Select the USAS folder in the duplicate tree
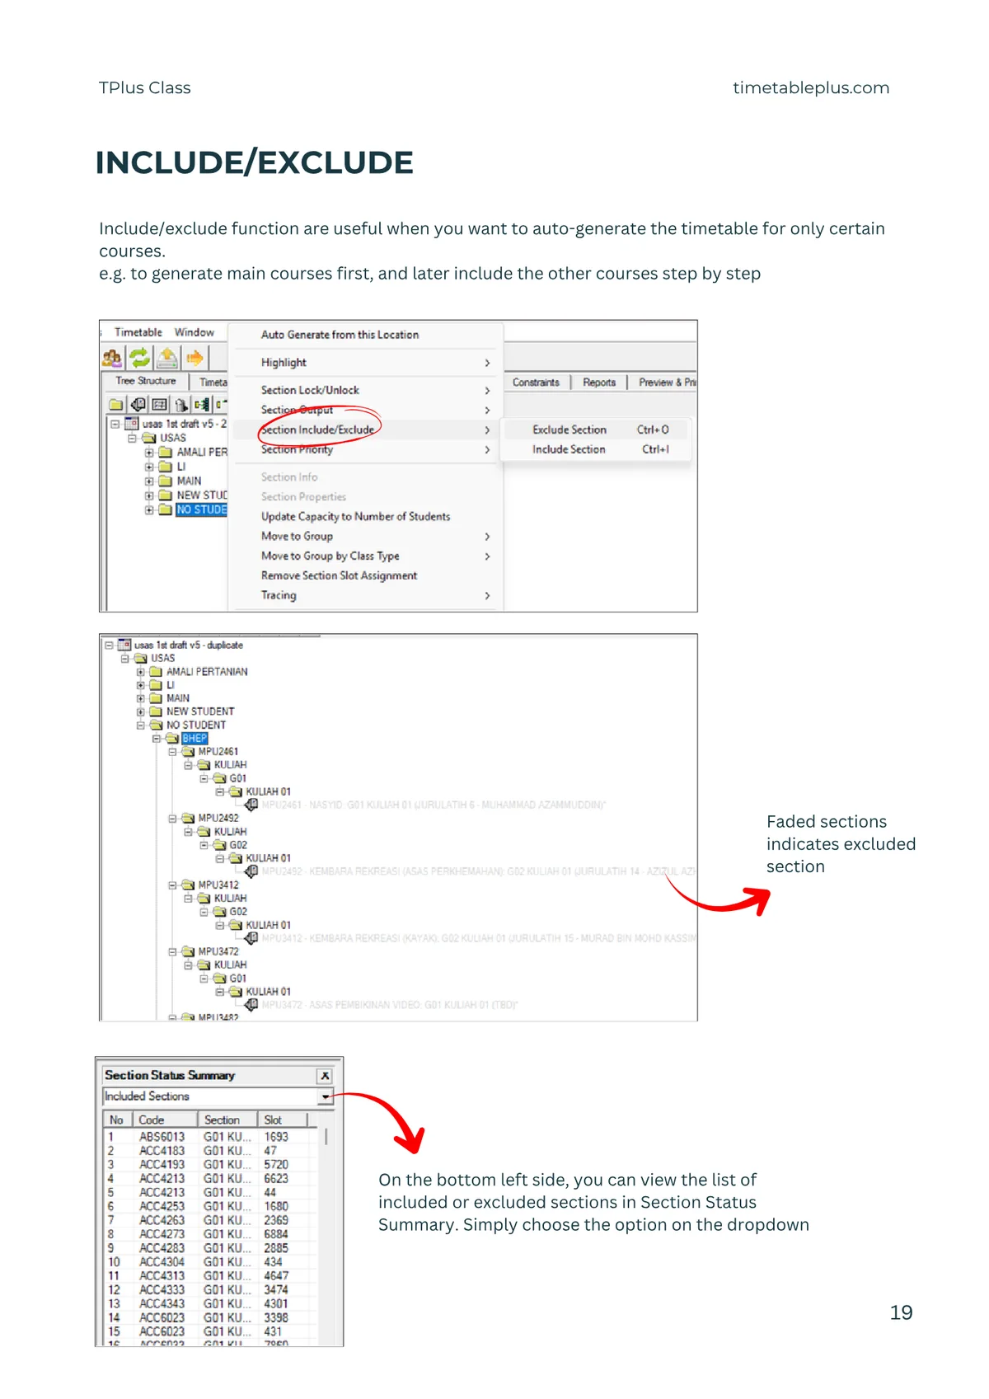The height and width of the screenshot is (1399, 989). [x=162, y=658]
